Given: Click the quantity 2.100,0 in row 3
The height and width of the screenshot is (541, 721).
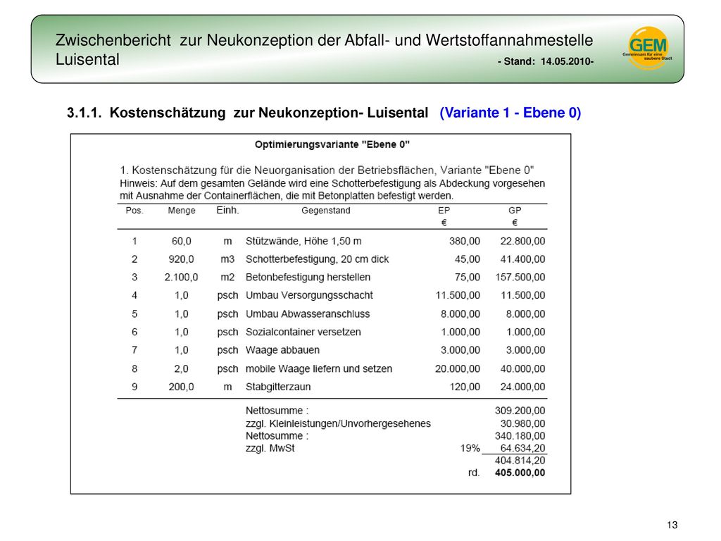Looking at the screenshot, I should click(181, 278).
